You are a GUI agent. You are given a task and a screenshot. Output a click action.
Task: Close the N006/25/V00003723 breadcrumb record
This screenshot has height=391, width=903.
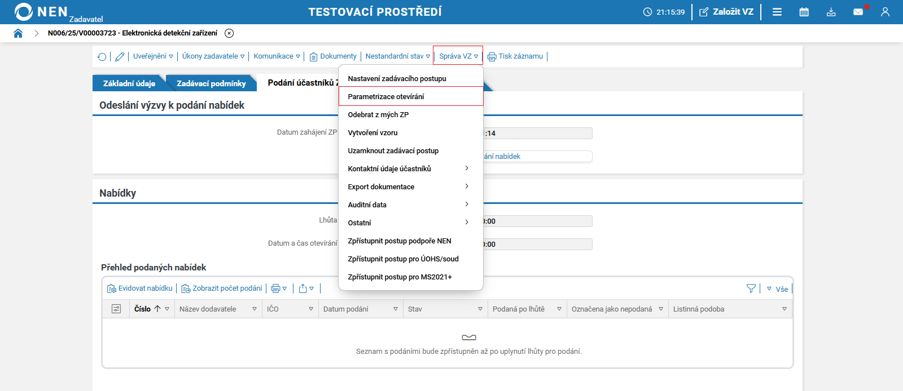pyautogui.click(x=229, y=33)
